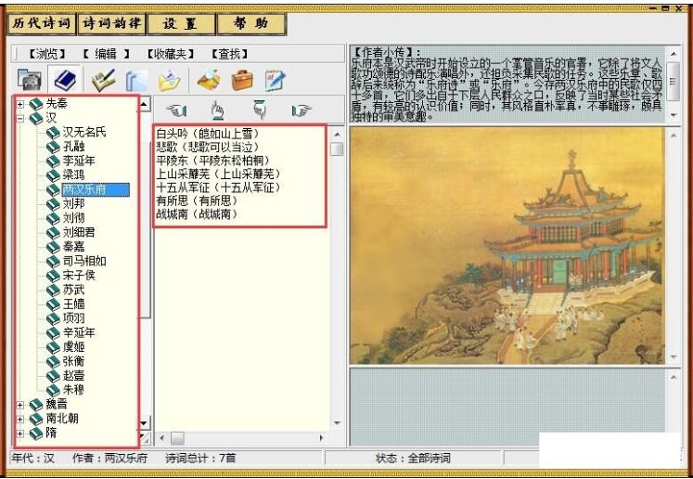Click the hand pointing down icon
The height and width of the screenshot is (479, 693).
260,110
